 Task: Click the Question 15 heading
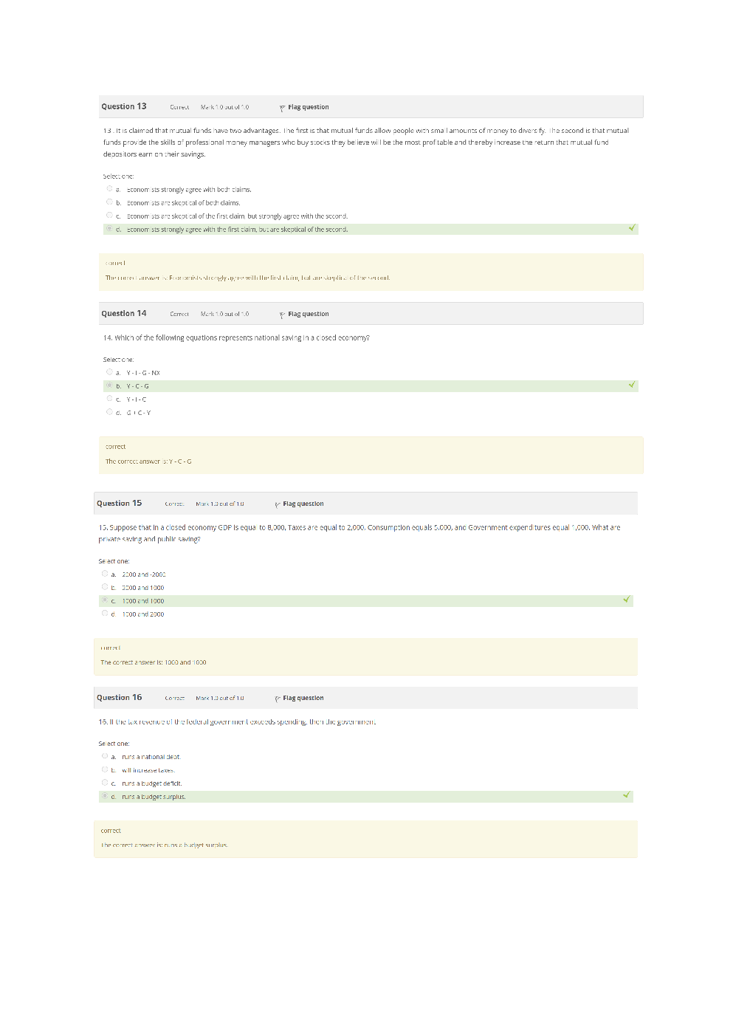point(119,503)
